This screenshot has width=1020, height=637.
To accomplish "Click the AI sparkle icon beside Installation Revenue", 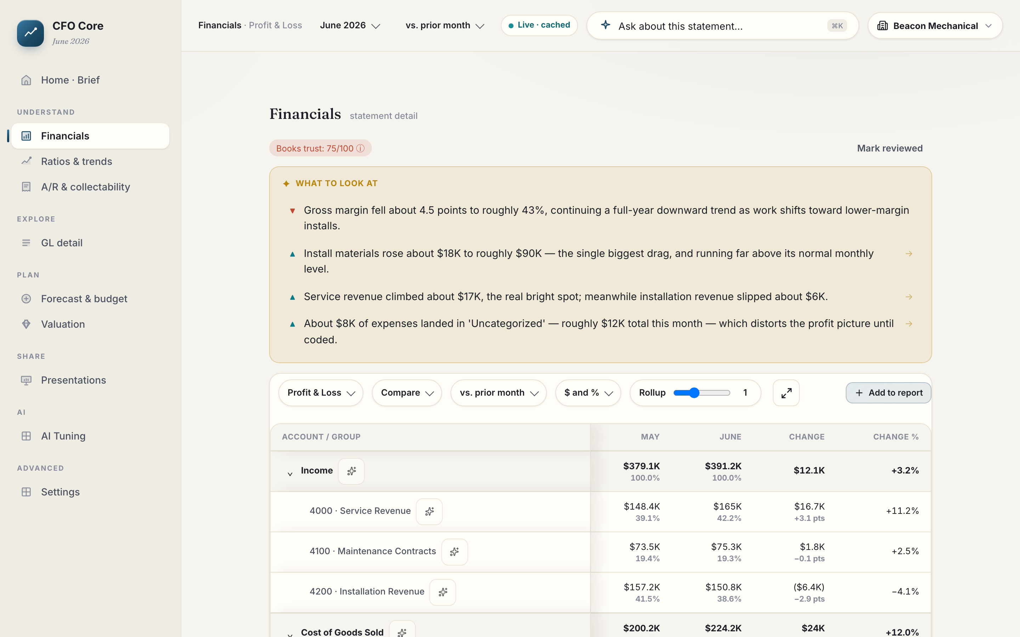I will tap(443, 592).
